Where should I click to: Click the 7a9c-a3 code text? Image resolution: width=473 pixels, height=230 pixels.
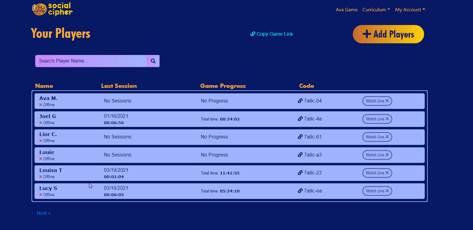313,155
